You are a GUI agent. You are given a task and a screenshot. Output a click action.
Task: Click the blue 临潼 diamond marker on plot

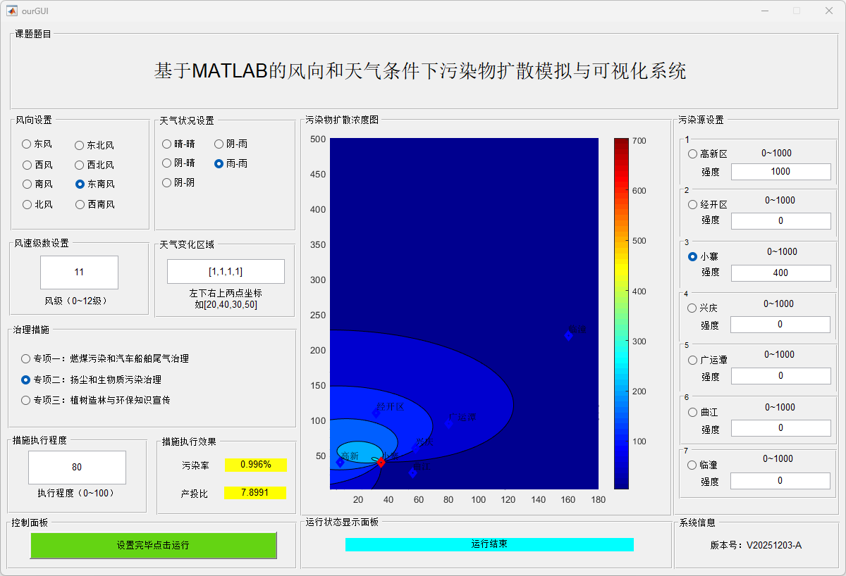(x=568, y=335)
